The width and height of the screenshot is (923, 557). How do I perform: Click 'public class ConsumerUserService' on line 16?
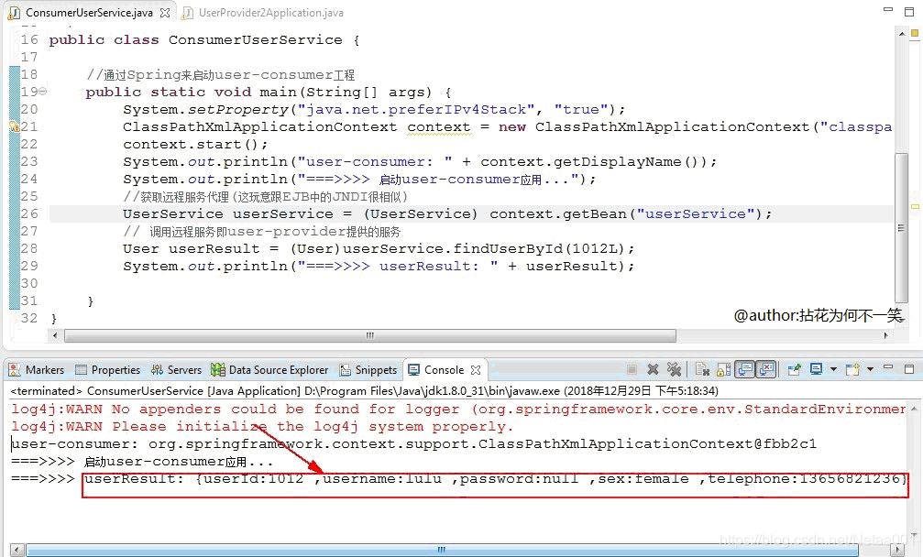pyautogui.click(x=195, y=40)
